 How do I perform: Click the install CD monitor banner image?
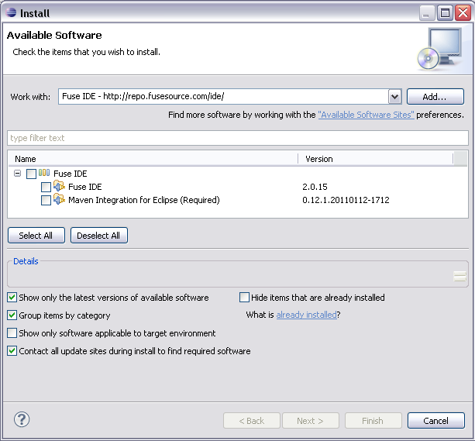(x=439, y=48)
